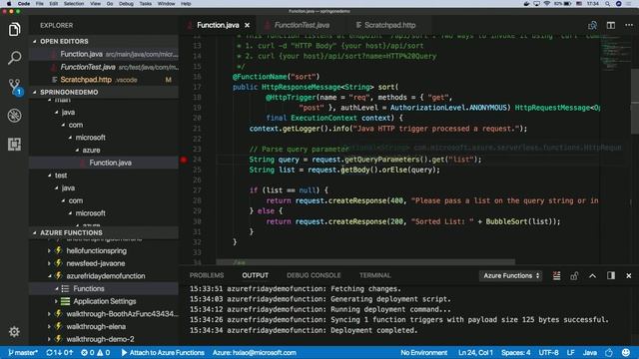Expand walkthrough-elena app
The width and height of the screenshot is (639, 359).
49,326
